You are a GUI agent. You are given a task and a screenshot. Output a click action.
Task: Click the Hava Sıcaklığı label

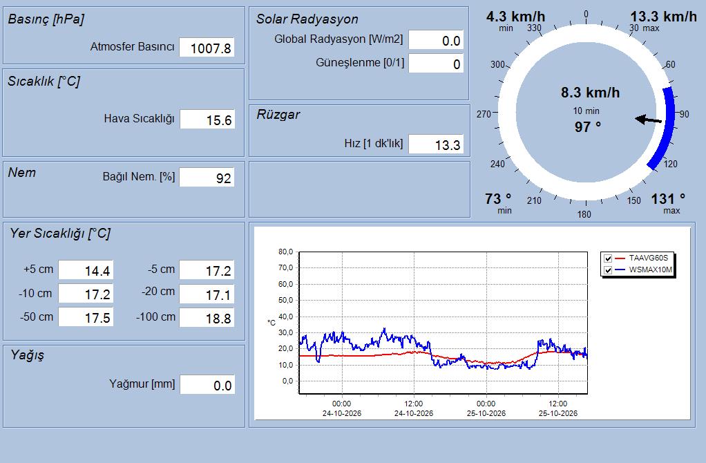coord(139,118)
